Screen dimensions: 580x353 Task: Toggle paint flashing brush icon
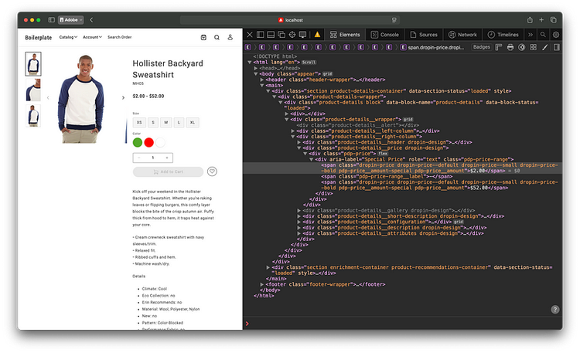click(x=544, y=47)
